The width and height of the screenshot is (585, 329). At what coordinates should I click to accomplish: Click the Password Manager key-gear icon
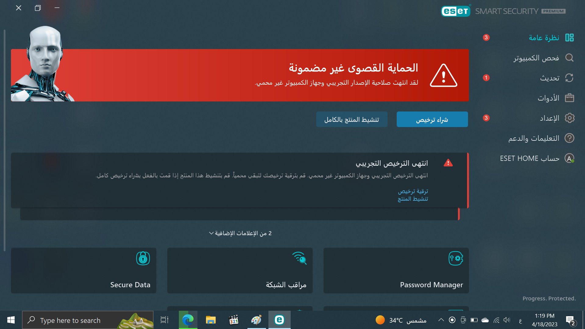[456, 258]
